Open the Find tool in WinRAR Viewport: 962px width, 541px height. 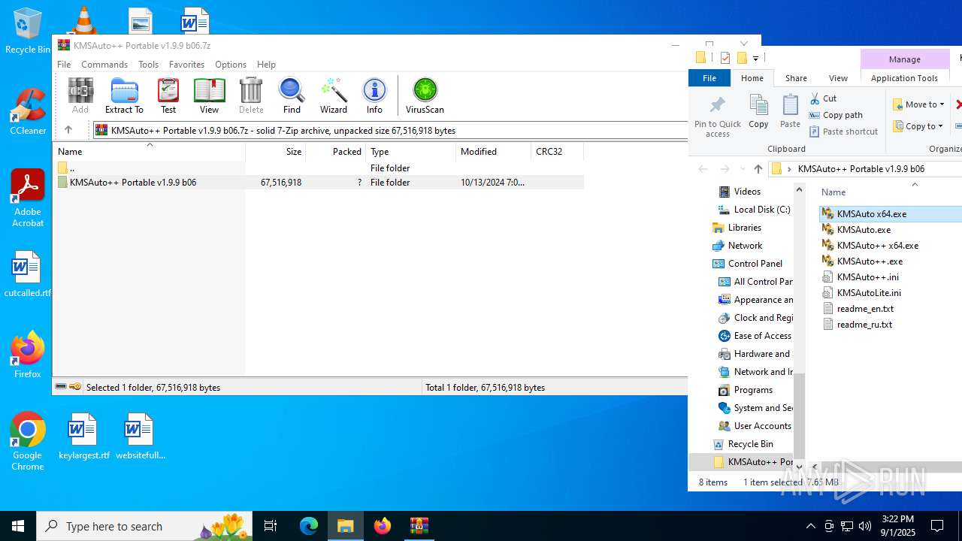point(292,95)
